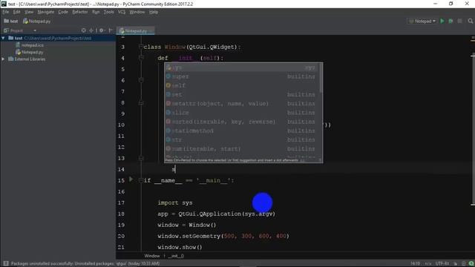Open the Run menu

tap(96, 12)
